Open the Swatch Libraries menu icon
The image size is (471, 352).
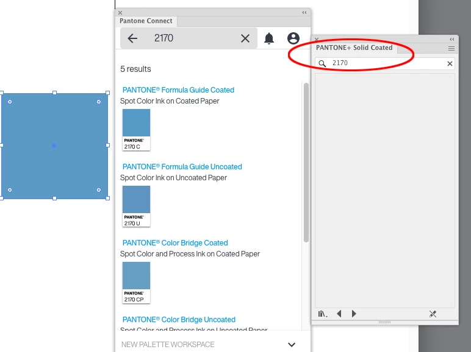coord(322,314)
